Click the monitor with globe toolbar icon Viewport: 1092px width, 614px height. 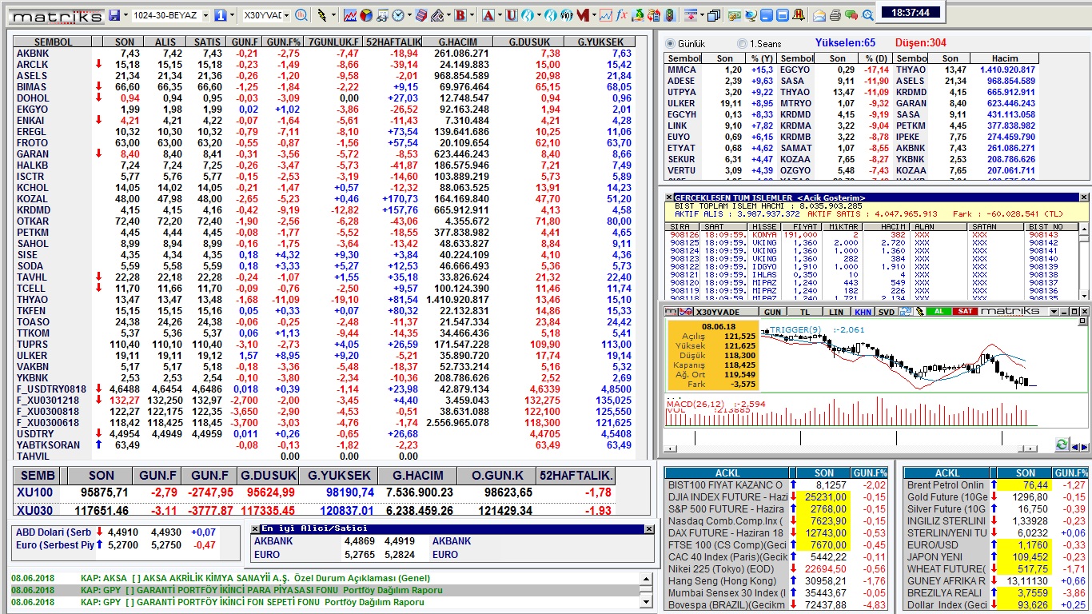click(750, 15)
